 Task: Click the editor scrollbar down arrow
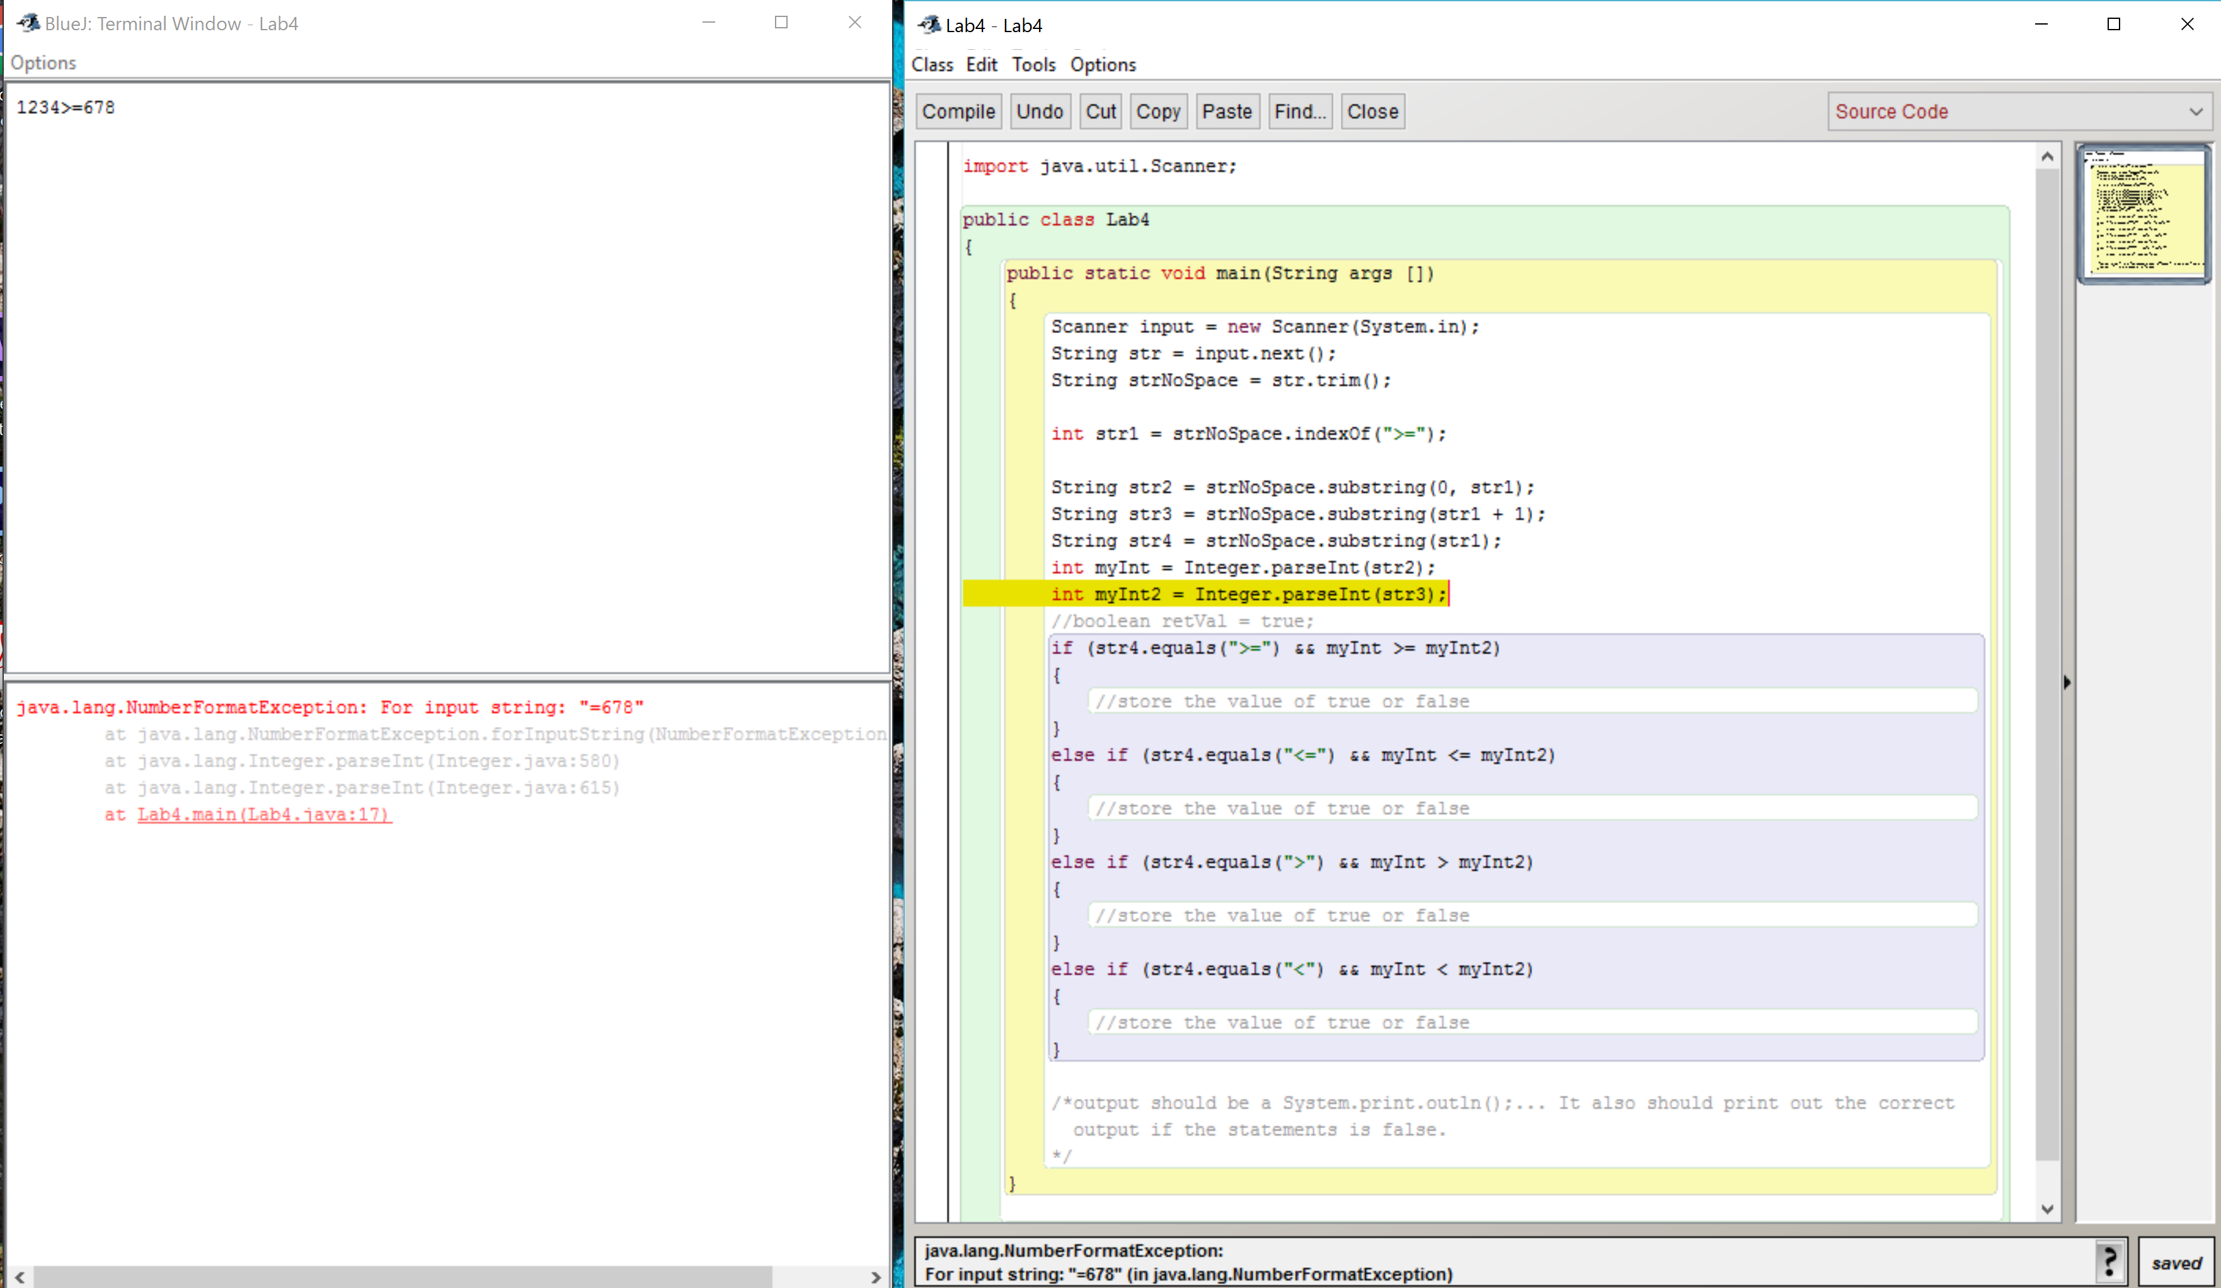pos(2046,1210)
